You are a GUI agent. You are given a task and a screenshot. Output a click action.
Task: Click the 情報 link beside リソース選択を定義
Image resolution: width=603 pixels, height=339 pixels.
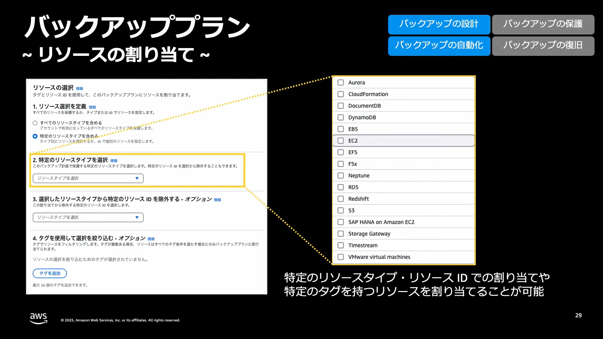point(92,107)
